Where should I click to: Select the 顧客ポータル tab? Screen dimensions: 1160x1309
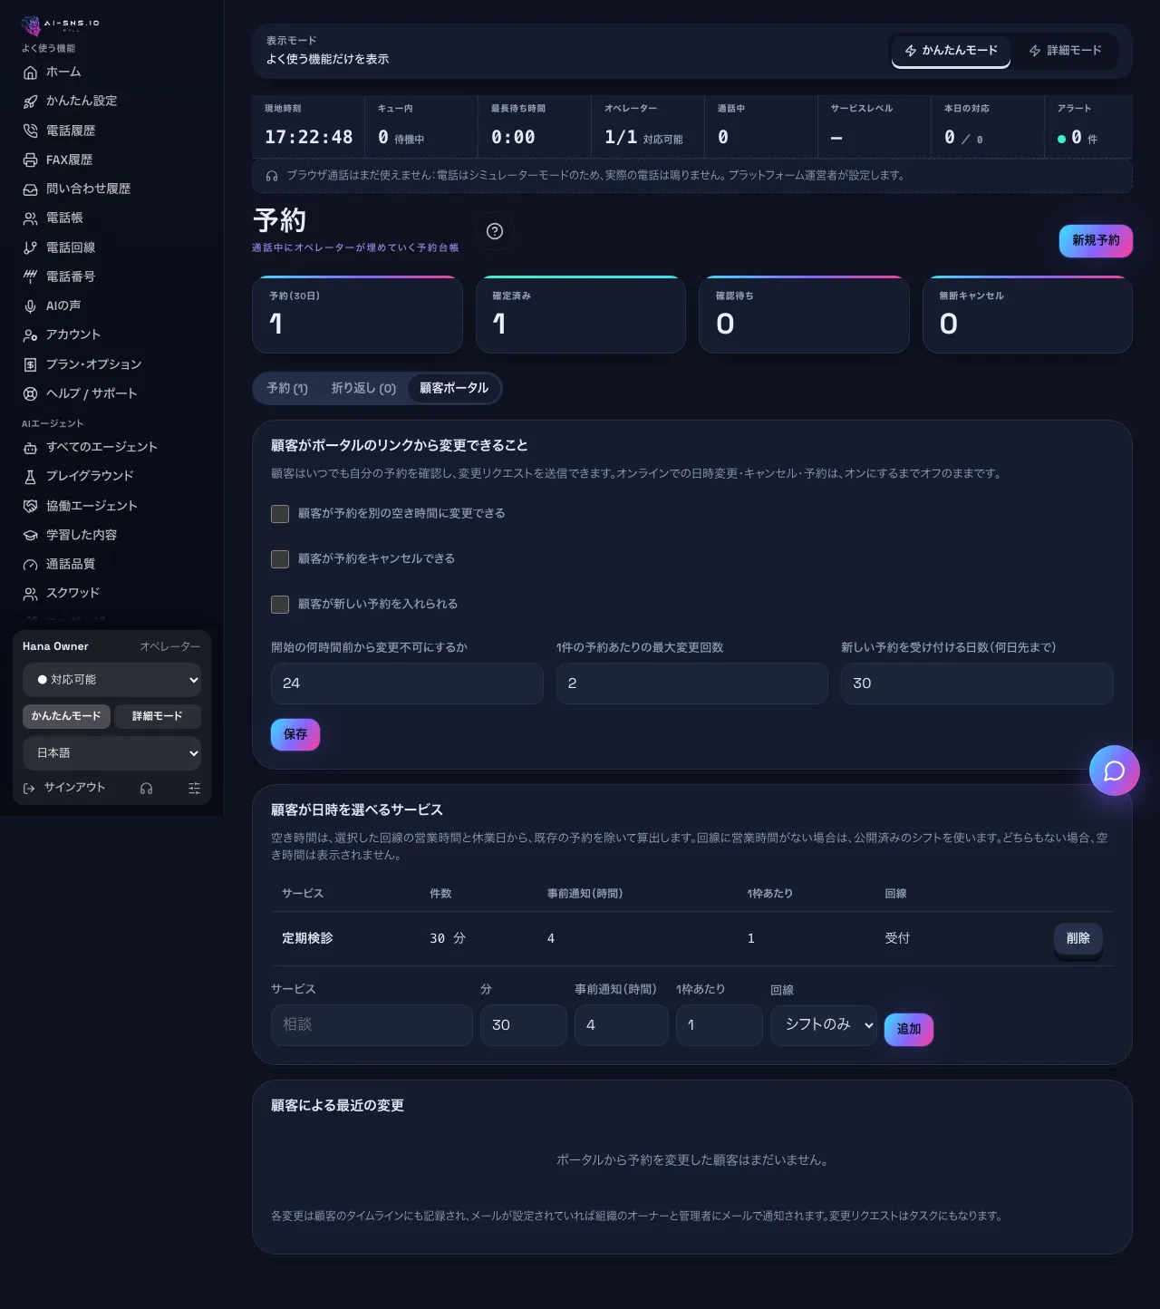(454, 388)
